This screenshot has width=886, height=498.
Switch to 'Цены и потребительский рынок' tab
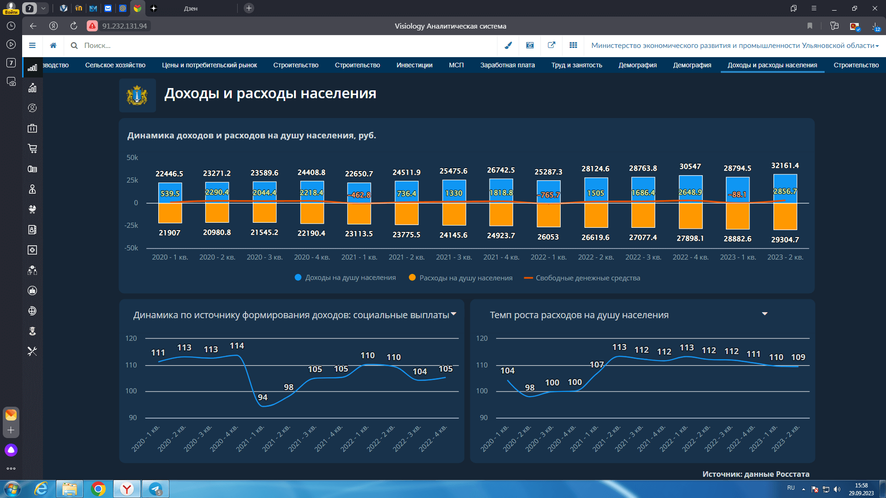210,65
